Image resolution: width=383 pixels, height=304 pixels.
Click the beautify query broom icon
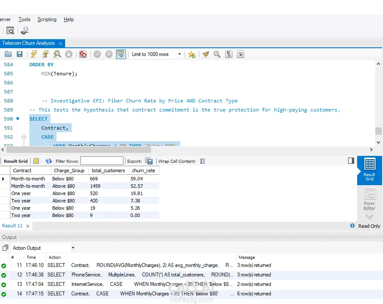[x=206, y=54]
